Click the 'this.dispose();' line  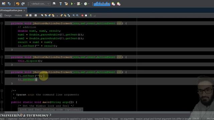pos(30,61)
